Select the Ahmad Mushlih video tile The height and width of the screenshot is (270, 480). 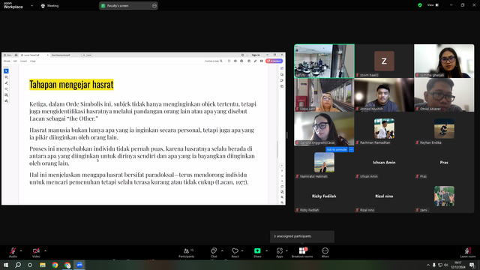coord(384,94)
